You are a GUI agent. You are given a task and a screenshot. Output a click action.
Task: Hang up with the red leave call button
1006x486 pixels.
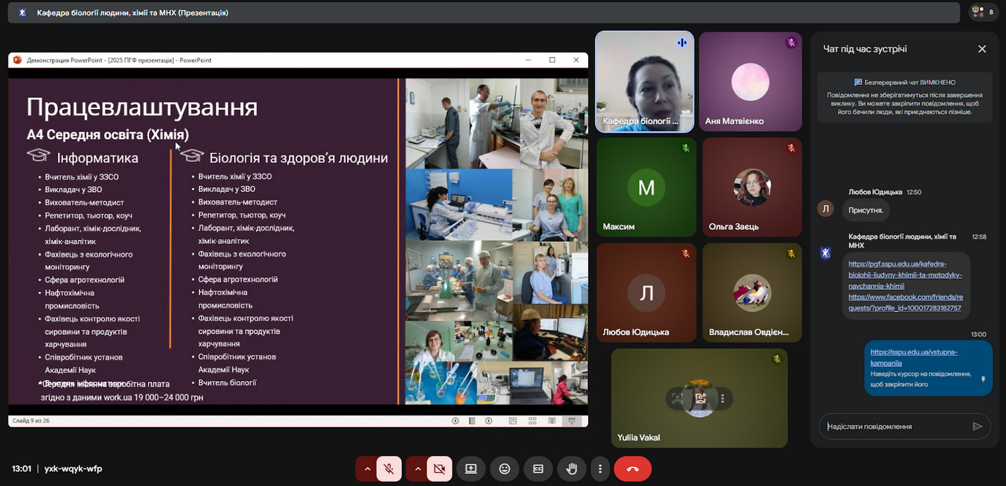(632, 469)
